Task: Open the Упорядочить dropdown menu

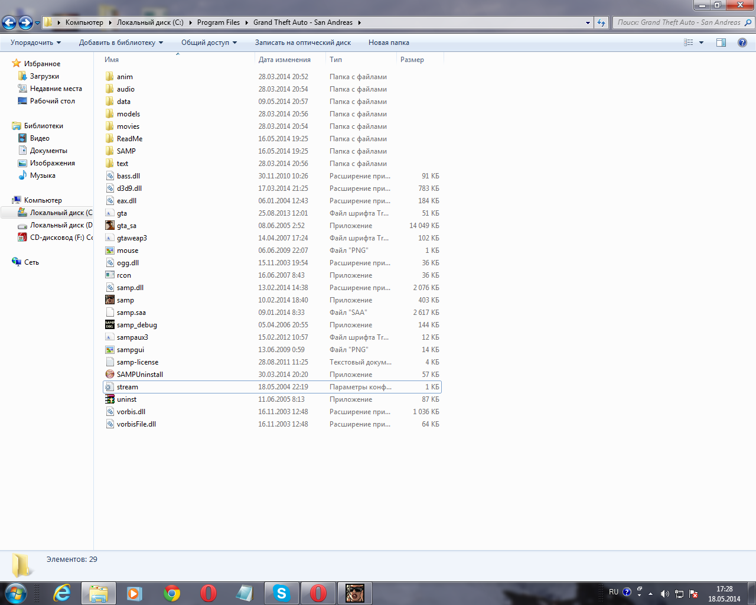Action: coord(35,43)
